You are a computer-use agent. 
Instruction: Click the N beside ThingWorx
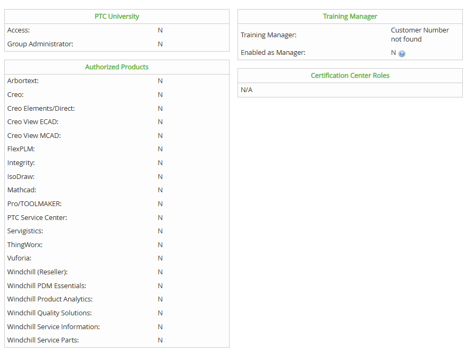tap(160, 244)
